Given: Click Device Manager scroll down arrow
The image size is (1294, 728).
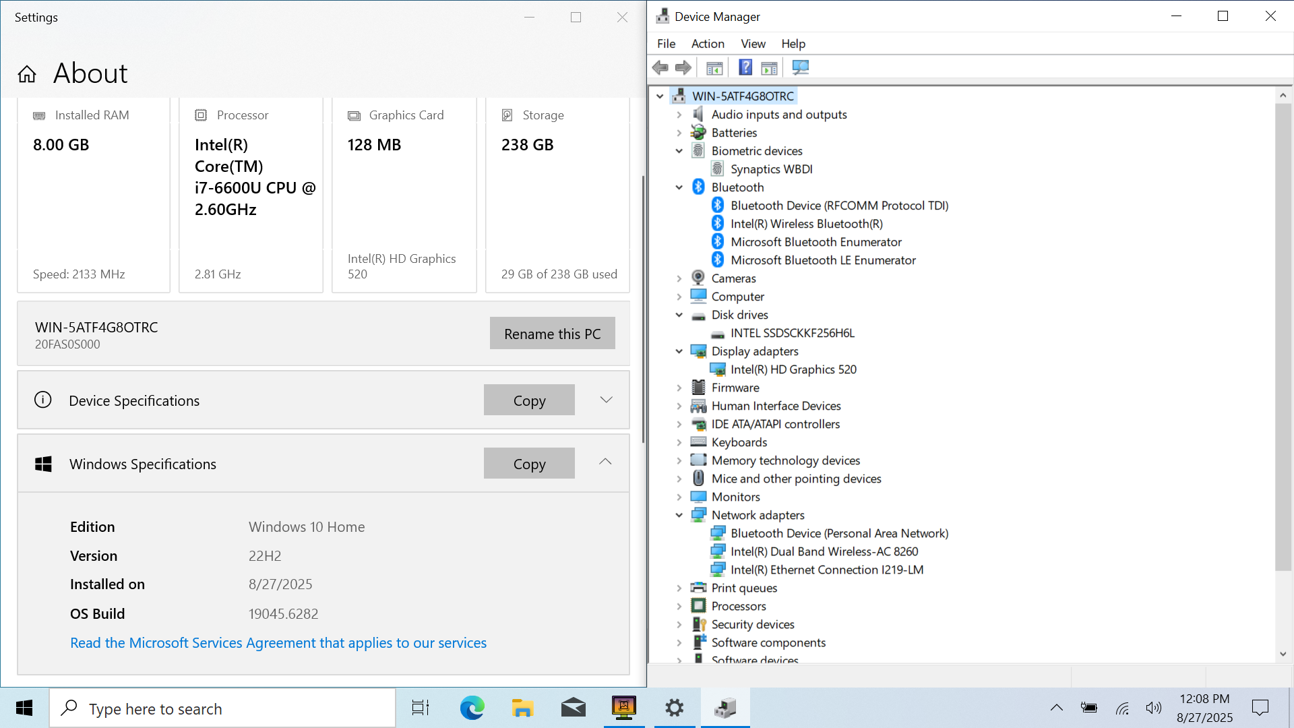Looking at the screenshot, I should pos(1283,654).
